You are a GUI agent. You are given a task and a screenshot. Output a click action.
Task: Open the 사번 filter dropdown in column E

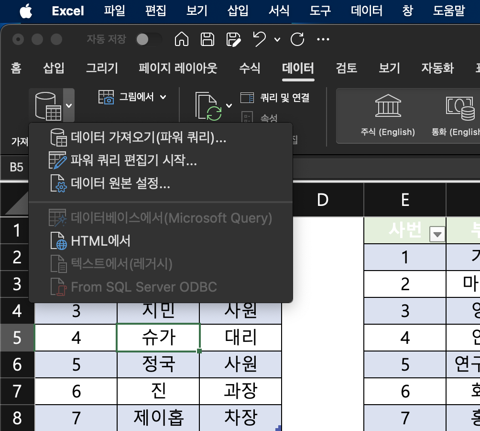pos(437,235)
